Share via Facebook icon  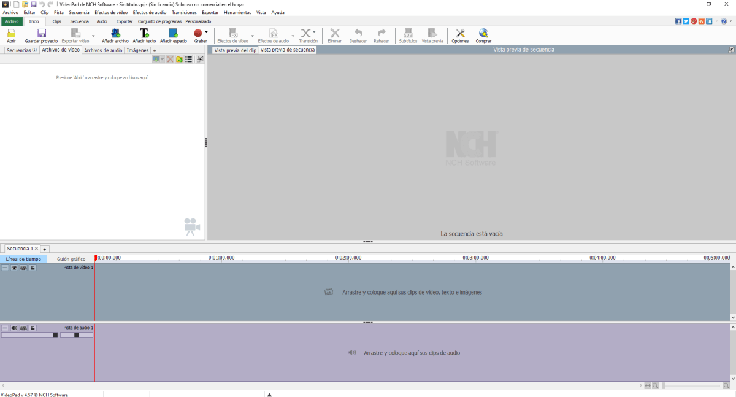tap(678, 21)
